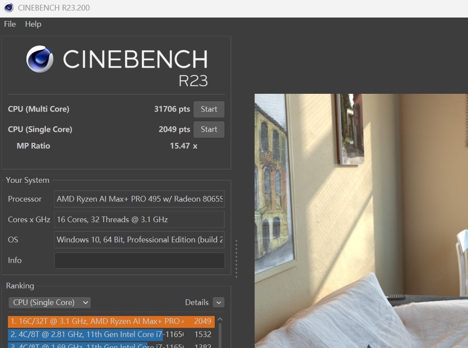The image size is (468, 348).
Task: Select the 16C/32T AMD Ryzen ranking row
Action: [x=111, y=321]
